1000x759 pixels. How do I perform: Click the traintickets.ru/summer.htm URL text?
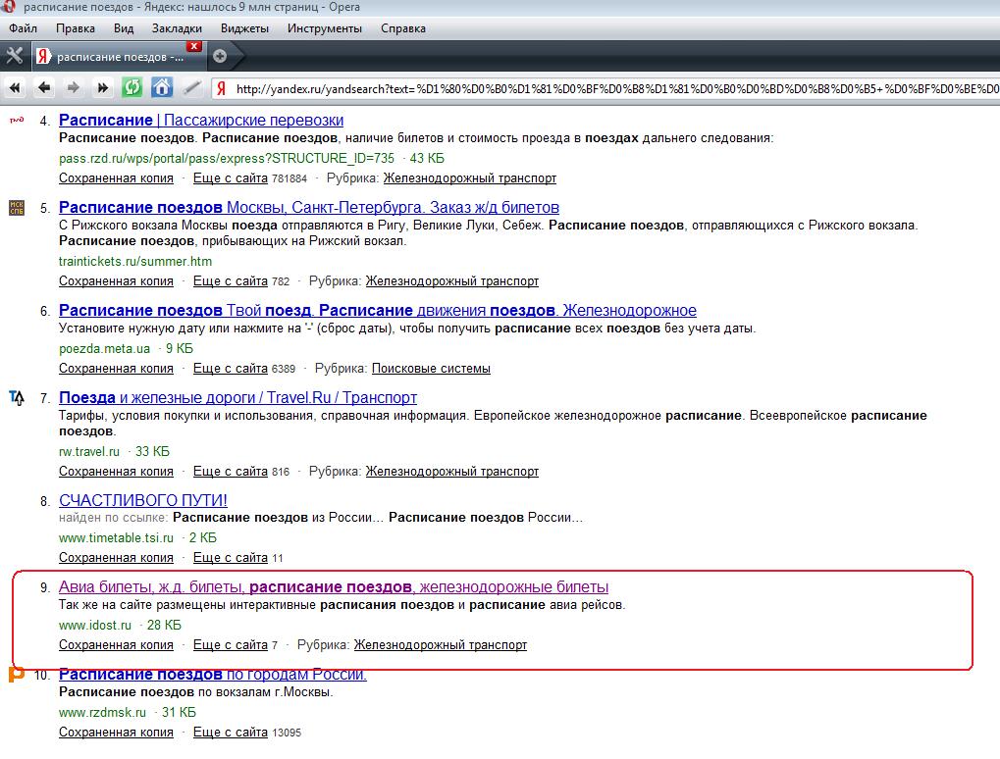[135, 261]
